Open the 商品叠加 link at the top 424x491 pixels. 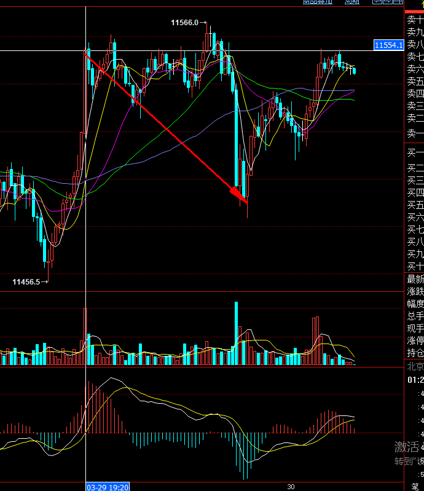tap(318, 2)
